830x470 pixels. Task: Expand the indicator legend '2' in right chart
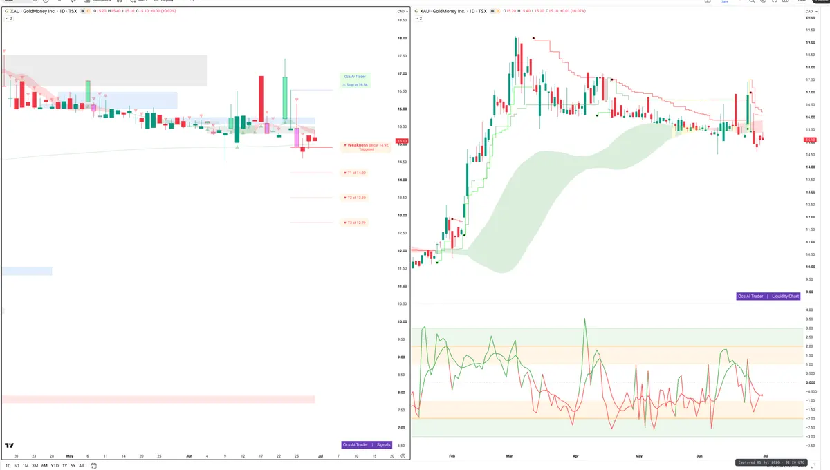click(x=419, y=19)
